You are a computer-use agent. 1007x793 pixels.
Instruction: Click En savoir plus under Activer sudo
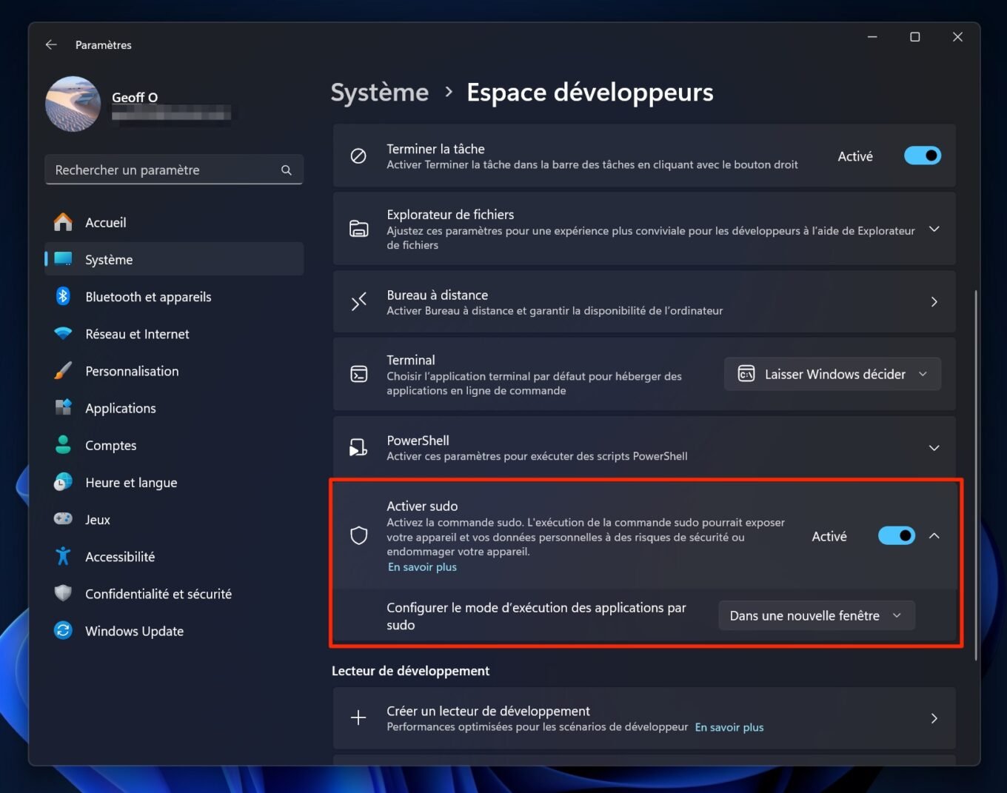point(422,567)
